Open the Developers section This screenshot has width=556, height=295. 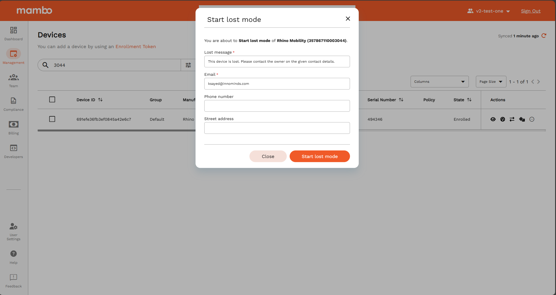pos(13,151)
